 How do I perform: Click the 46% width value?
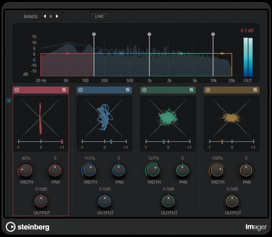(26, 158)
